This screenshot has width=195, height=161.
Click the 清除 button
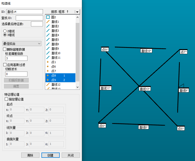[x=30, y=155]
